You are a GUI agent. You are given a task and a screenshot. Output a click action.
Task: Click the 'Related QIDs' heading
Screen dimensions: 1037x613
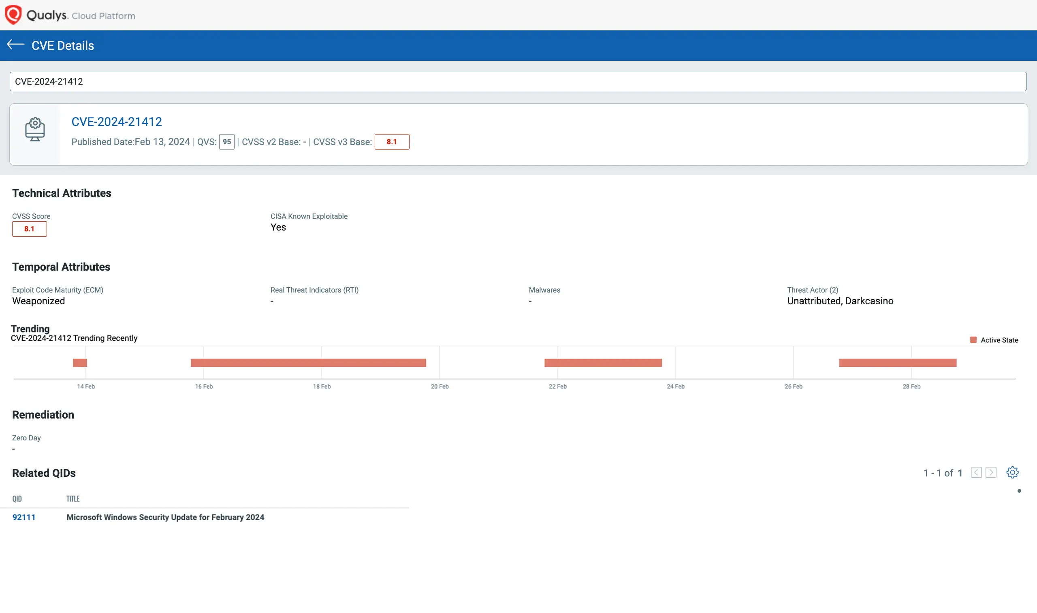click(44, 473)
